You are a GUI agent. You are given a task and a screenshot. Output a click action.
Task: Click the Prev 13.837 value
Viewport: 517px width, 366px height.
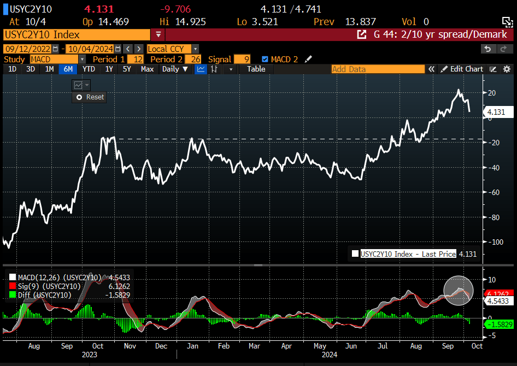pos(360,22)
